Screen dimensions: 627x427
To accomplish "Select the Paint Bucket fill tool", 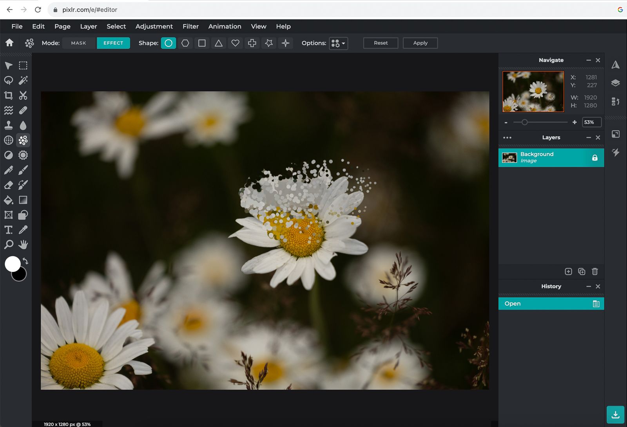I will [x=8, y=200].
